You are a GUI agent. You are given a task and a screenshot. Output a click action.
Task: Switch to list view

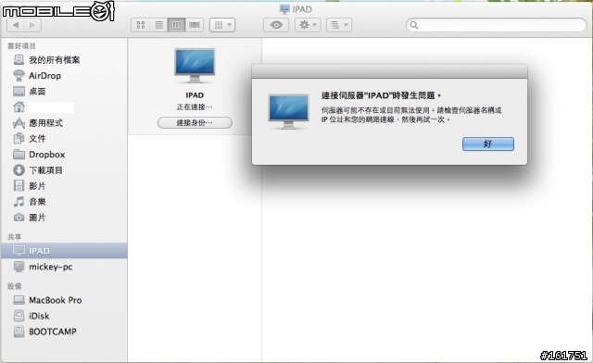(x=158, y=25)
